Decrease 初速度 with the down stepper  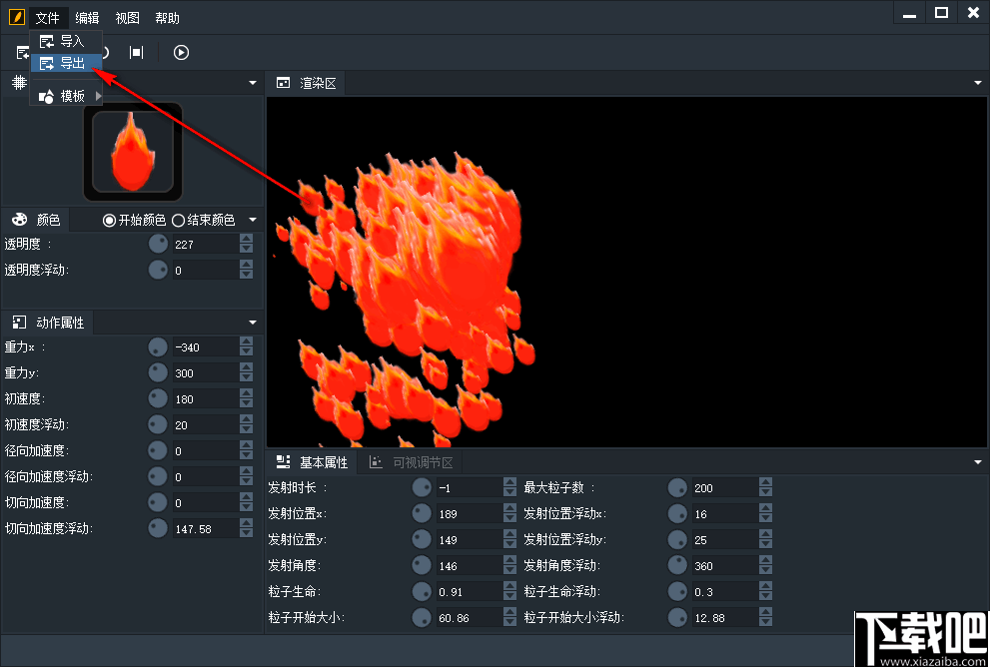[x=246, y=403]
